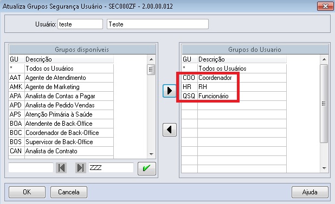Select 'Analista de Contrato' row
The height and width of the screenshot is (204, 335).
pyautogui.click(x=61, y=151)
